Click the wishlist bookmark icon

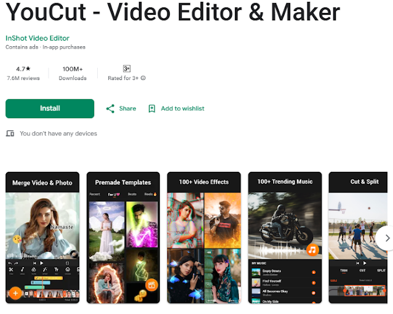[152, 109]
